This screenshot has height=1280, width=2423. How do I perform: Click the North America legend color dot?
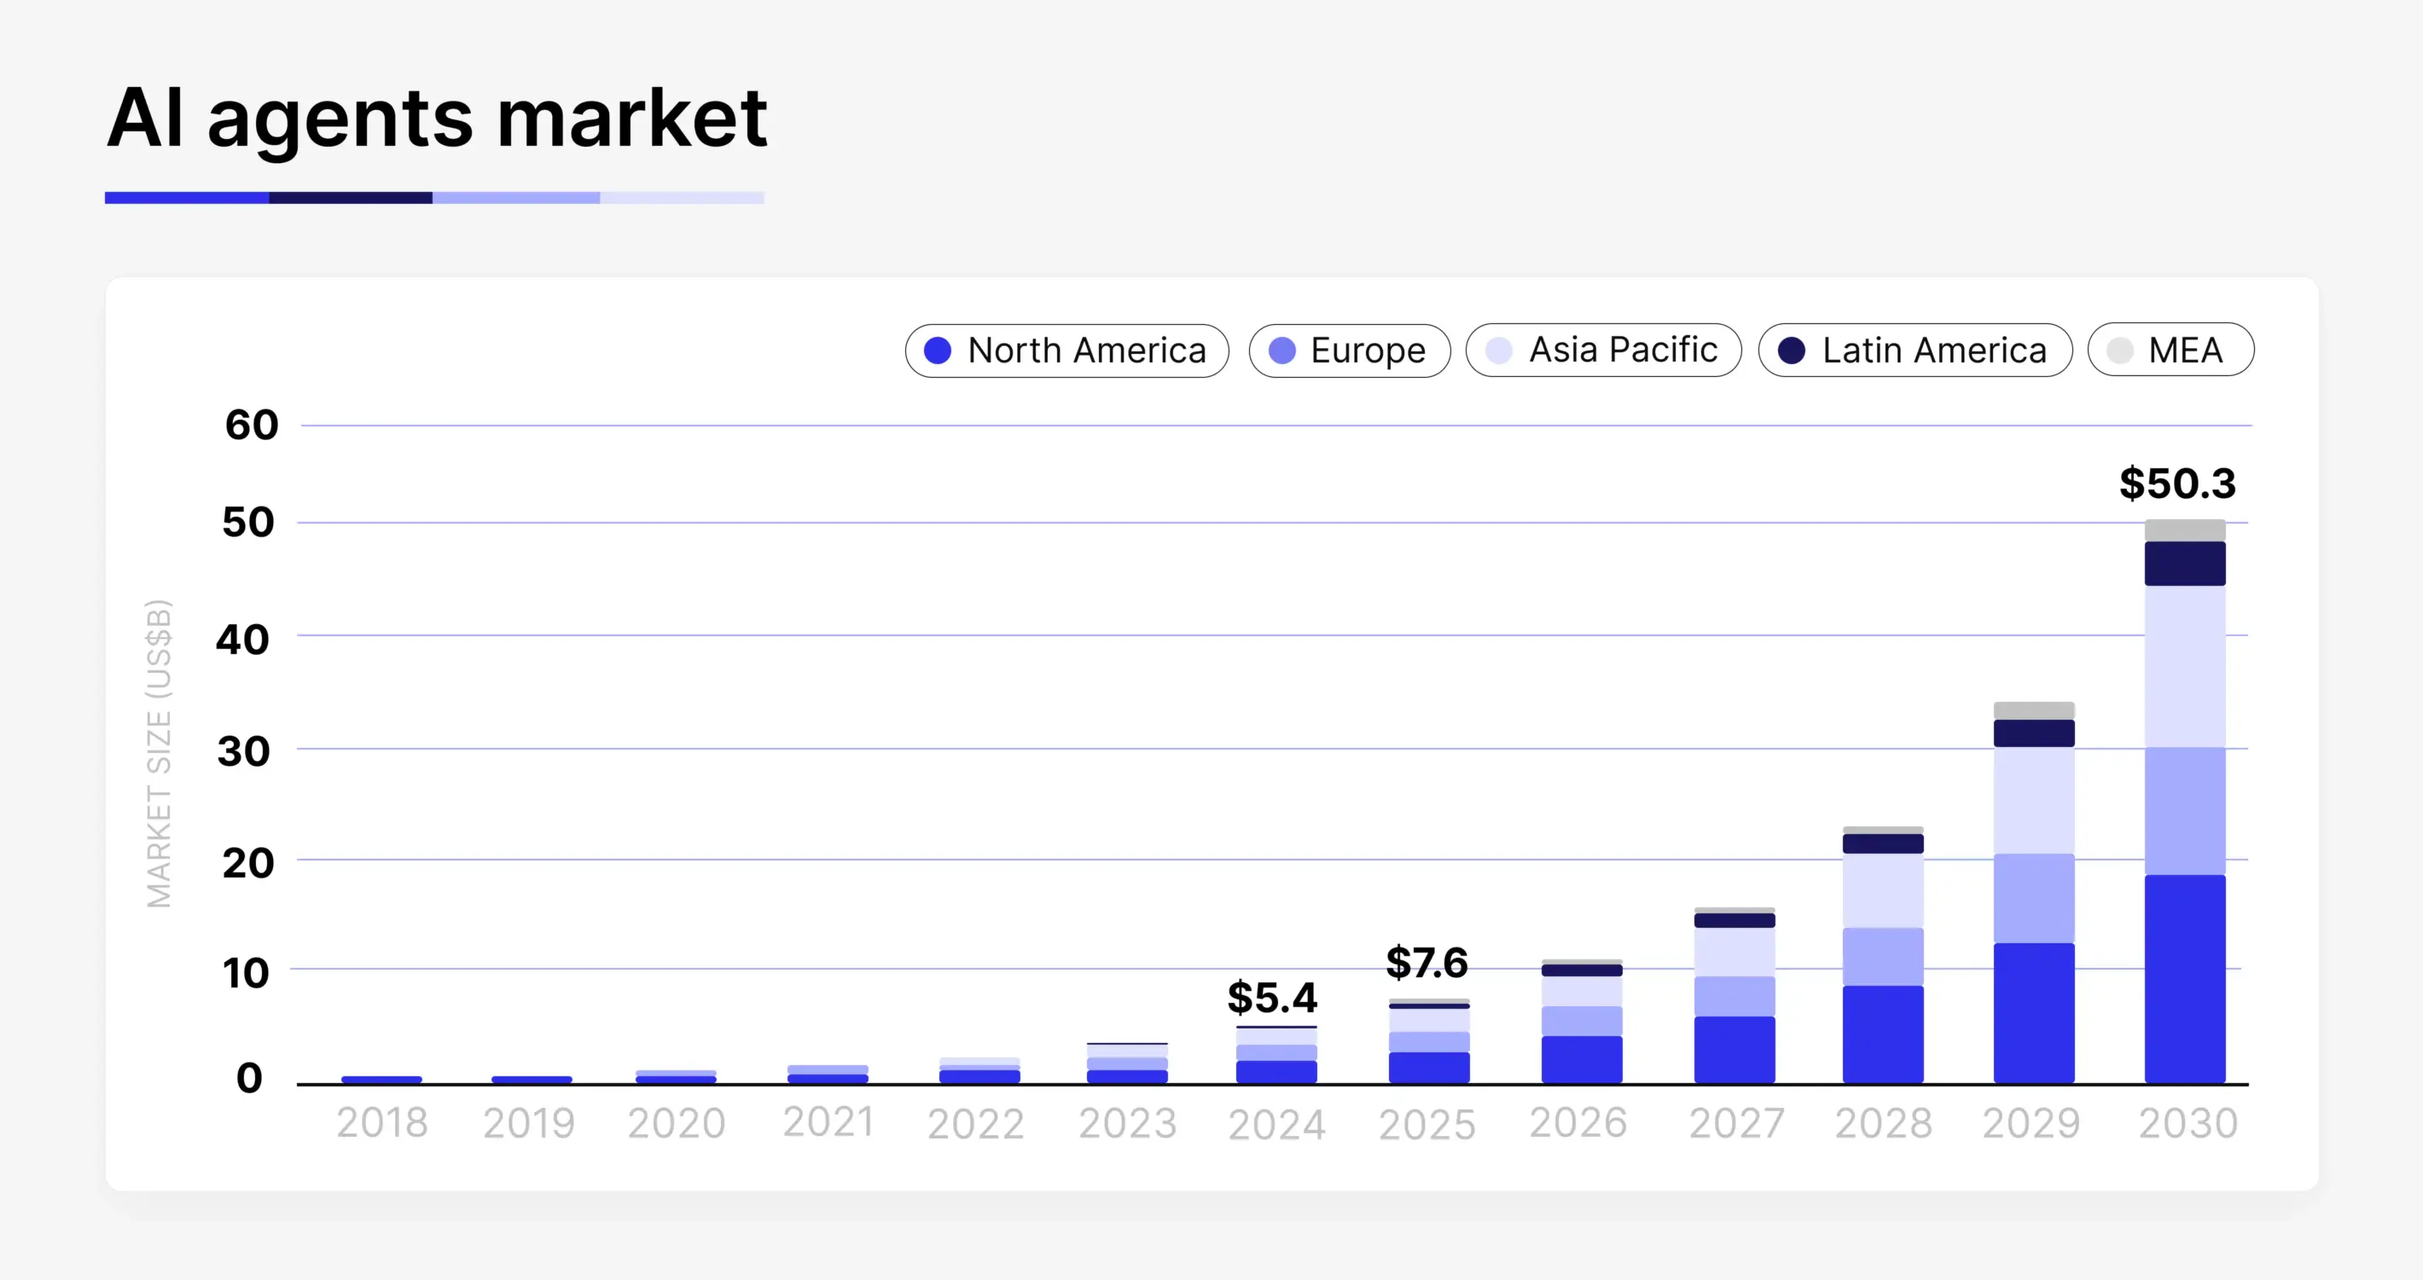tap(938, 350)
